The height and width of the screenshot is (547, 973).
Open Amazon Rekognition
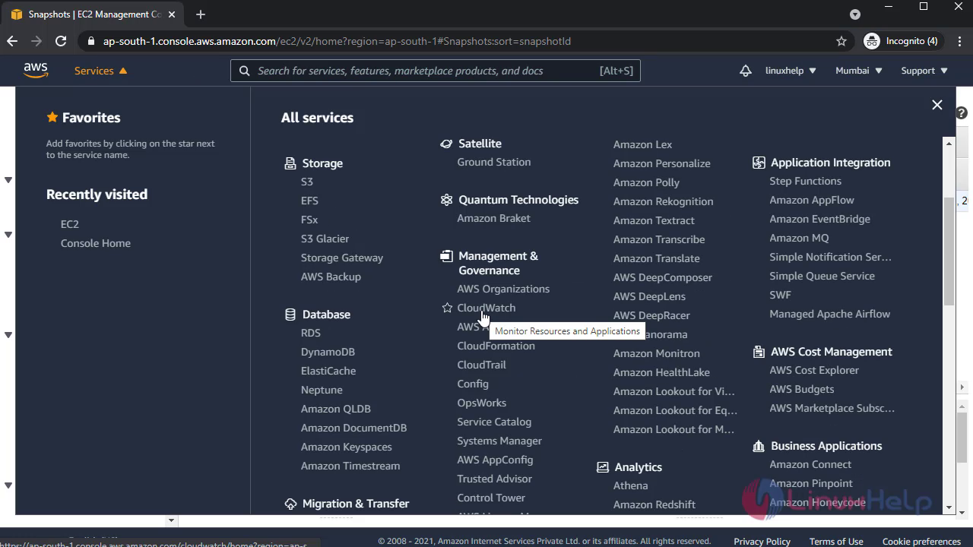point(663,201)
